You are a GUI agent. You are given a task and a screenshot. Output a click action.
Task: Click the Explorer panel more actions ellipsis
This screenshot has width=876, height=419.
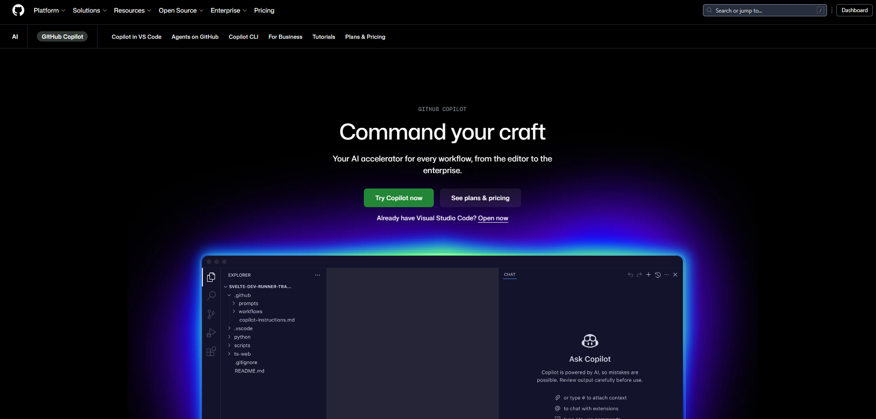(x=318, y=275)
